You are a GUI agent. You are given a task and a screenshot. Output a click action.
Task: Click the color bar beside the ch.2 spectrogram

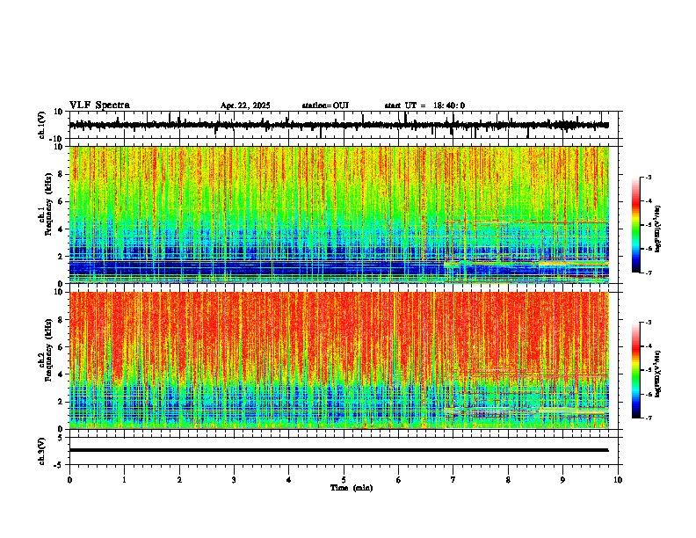pyautogui.click(x=636, y=370)
